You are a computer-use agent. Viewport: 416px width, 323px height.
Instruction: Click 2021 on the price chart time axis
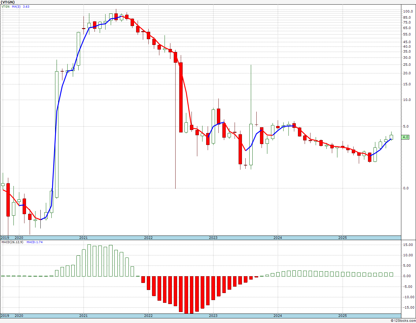pos(84,238)
